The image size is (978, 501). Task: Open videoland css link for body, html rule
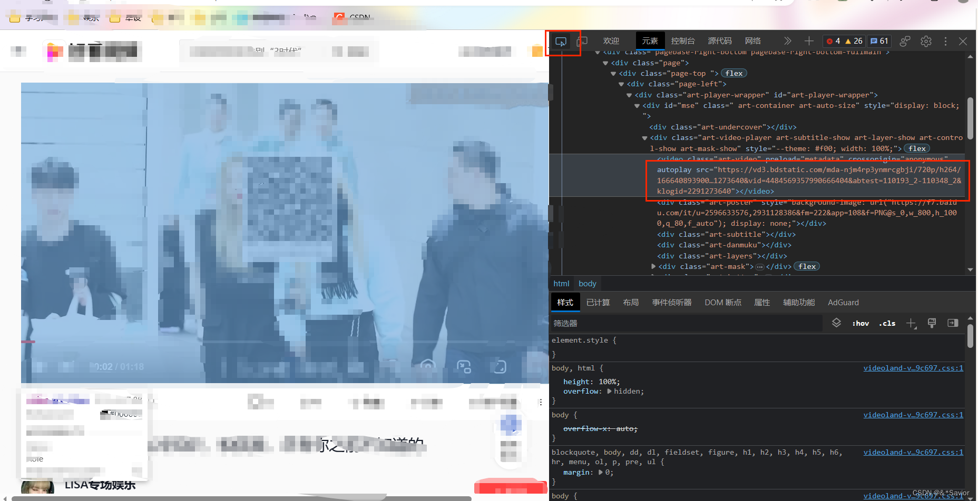[913, 368]
